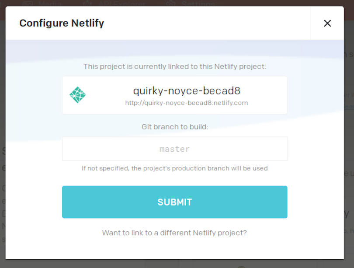Screen dimensions: 354x268
Task: Click the 'currently linked' description text
Action: (x=174, y=66)
